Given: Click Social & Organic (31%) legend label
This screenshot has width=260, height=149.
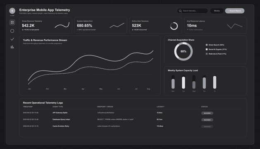Looking at the screenshot, I should click(217, 49).
